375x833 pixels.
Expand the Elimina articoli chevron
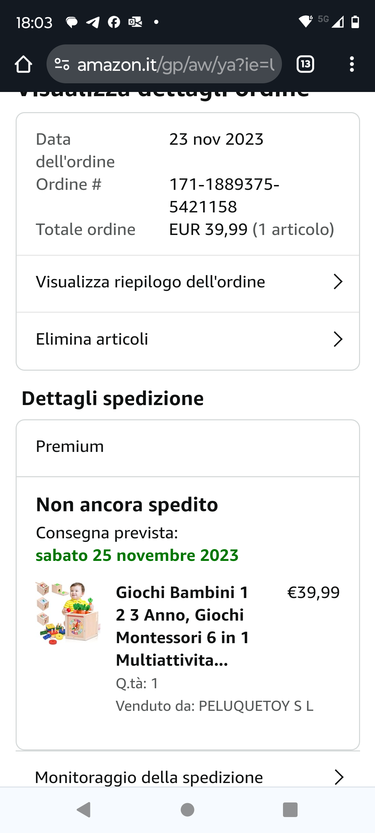[338, 339]
